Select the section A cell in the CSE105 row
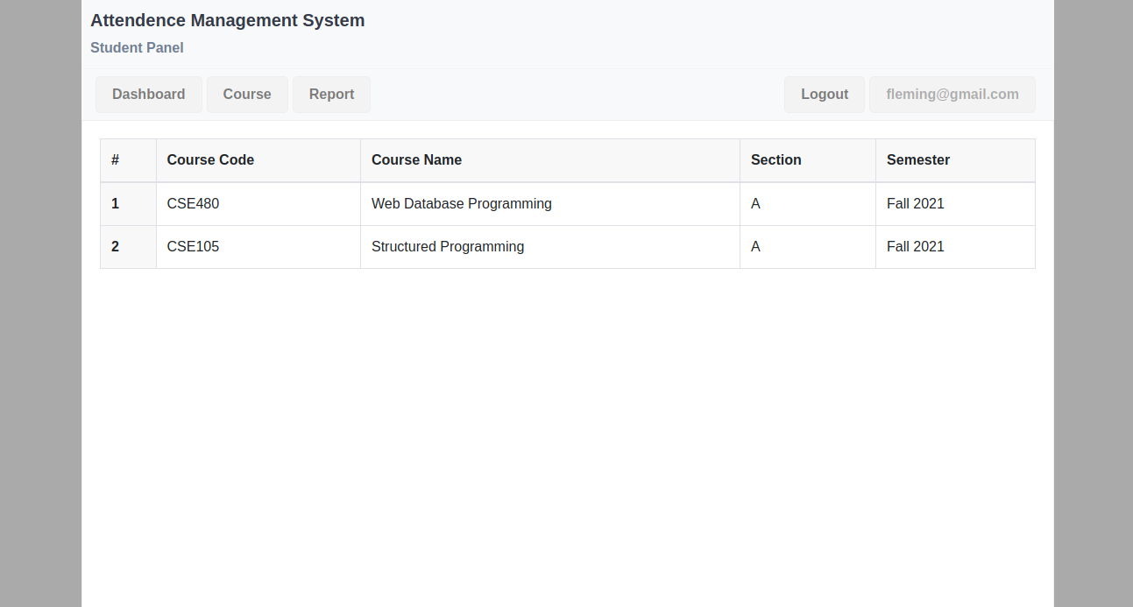Screen dimensions: 1133x607 [755, 247]
